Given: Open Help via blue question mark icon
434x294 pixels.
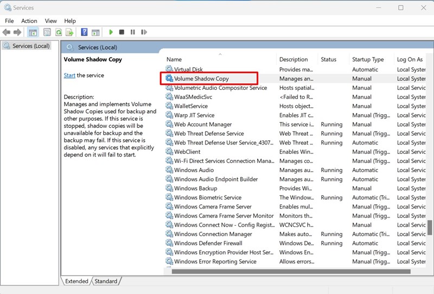Looking at the screenshot, I should (84, 32).
